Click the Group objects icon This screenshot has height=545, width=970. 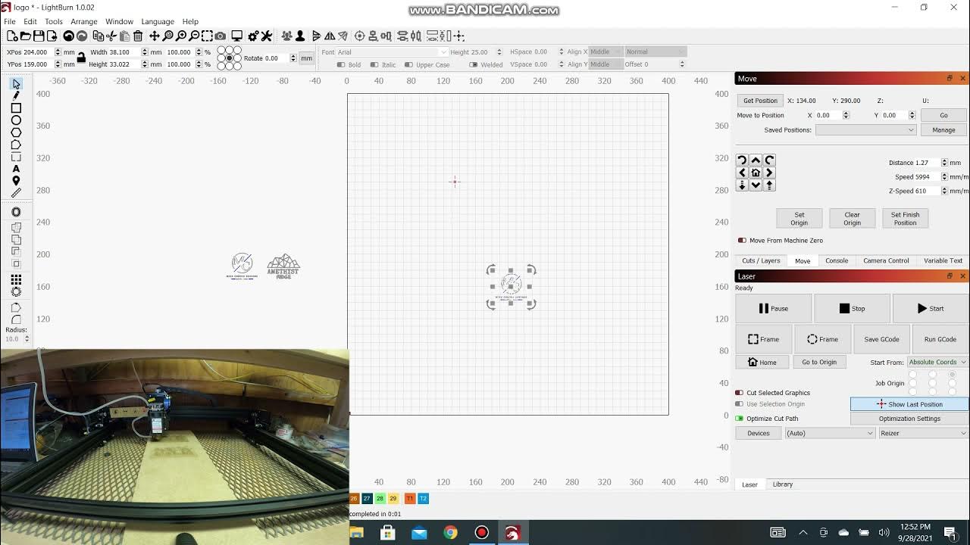click(286, 36)
